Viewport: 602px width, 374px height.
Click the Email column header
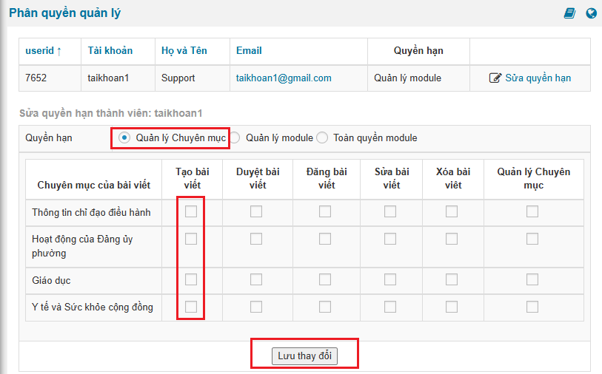click(x=249, y=51)
